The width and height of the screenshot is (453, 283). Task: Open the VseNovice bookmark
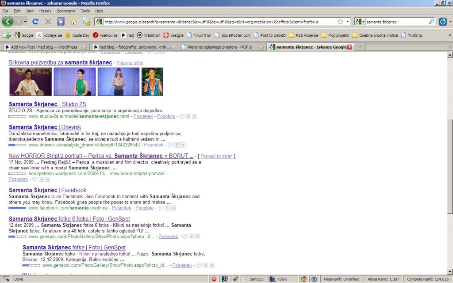click(105, 35)
